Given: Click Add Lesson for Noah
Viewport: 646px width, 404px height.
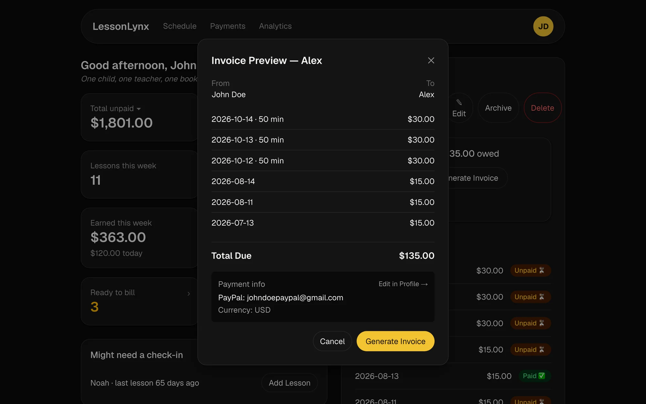Looking at the screenshot, I should coord(289,383).
